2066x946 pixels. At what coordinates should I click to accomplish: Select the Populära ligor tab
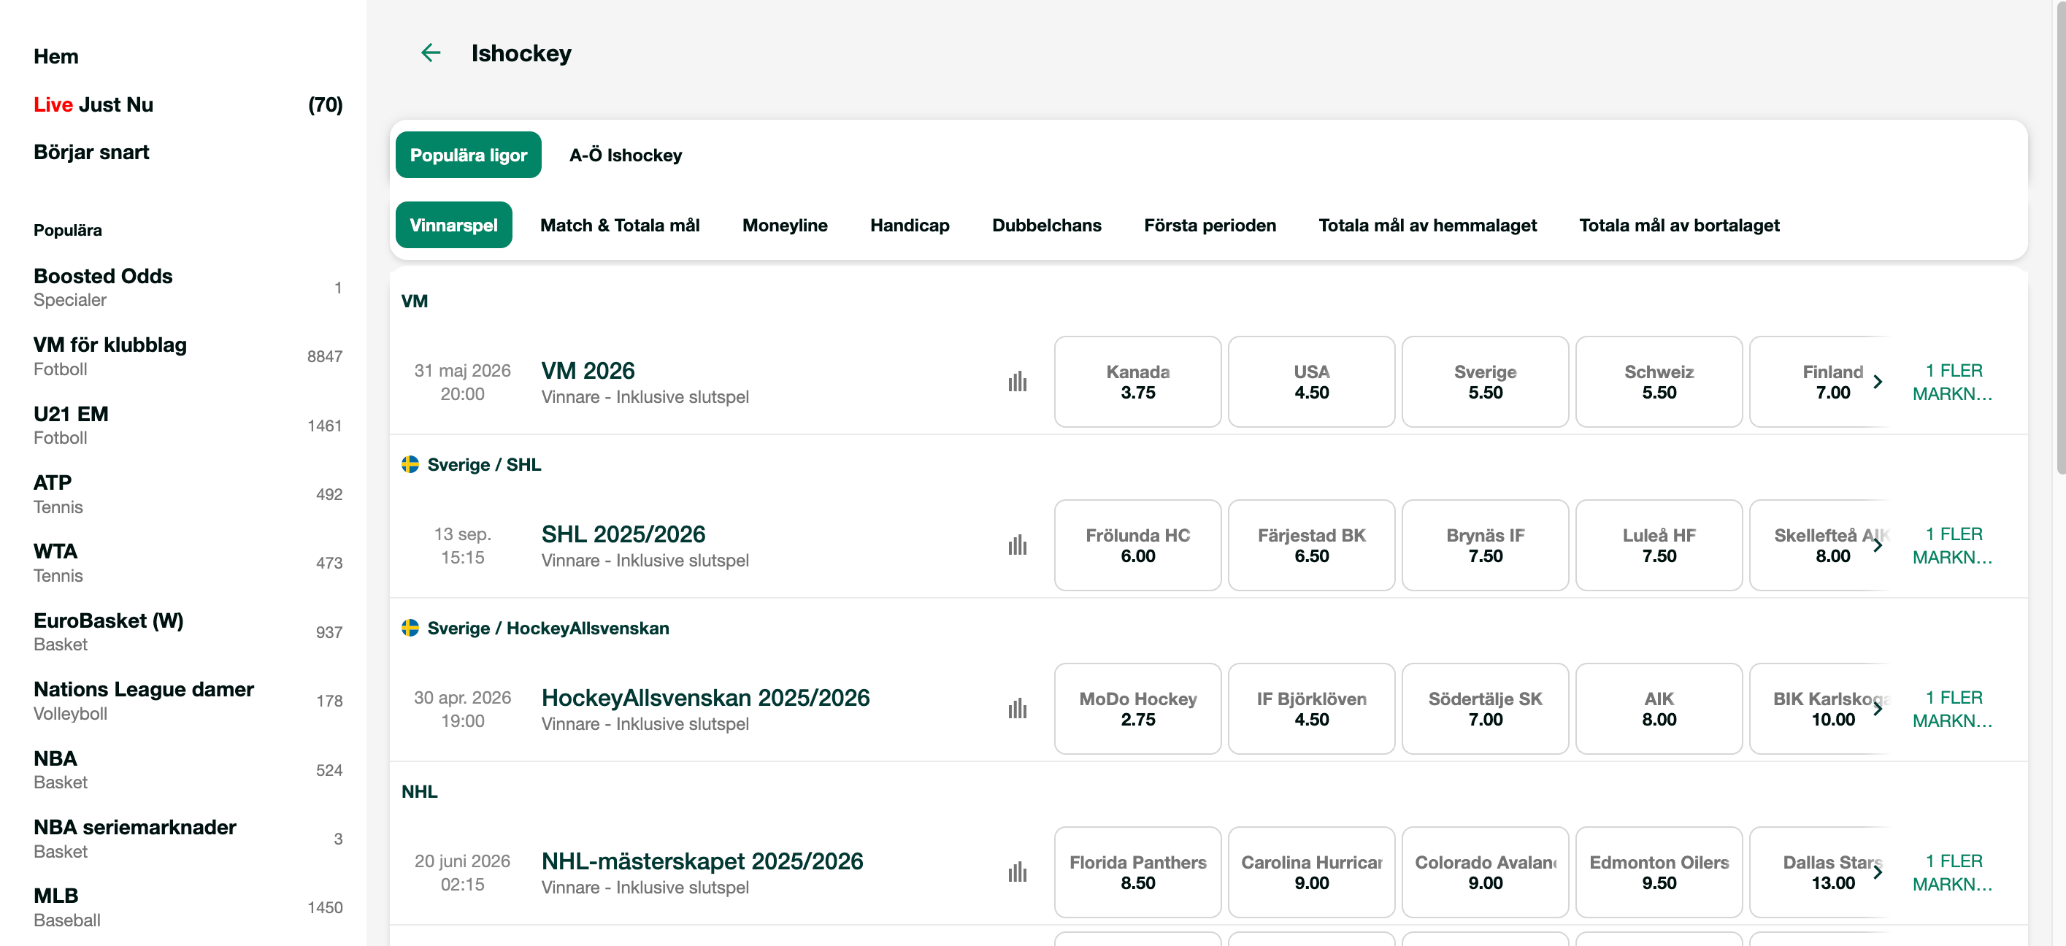coord(469,155)
